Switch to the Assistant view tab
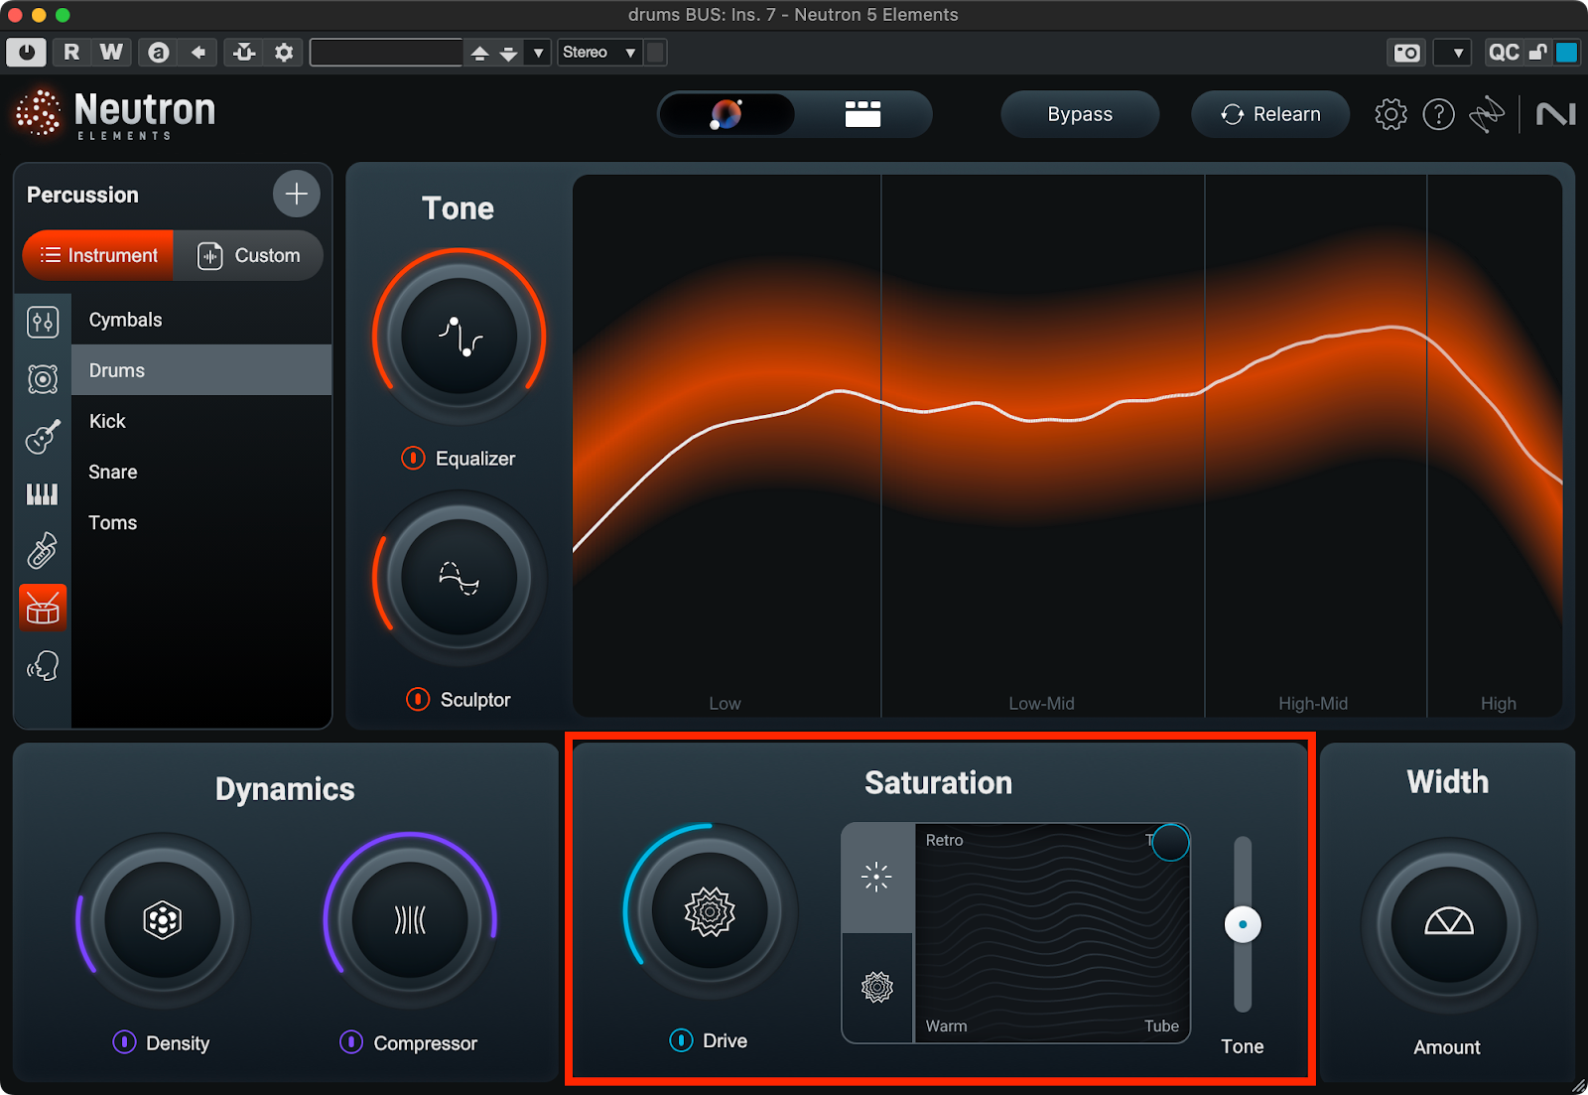 pos(726,114)
